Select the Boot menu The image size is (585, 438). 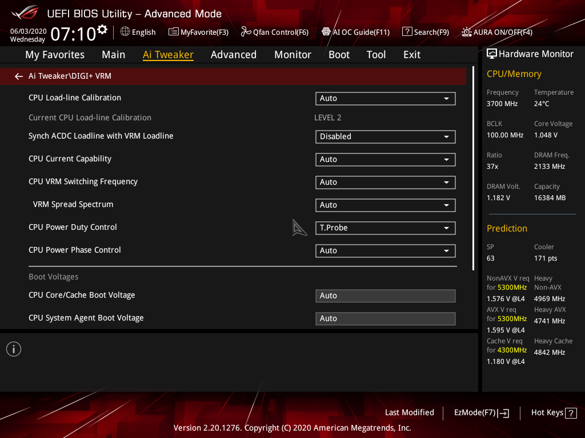[339, 55]
